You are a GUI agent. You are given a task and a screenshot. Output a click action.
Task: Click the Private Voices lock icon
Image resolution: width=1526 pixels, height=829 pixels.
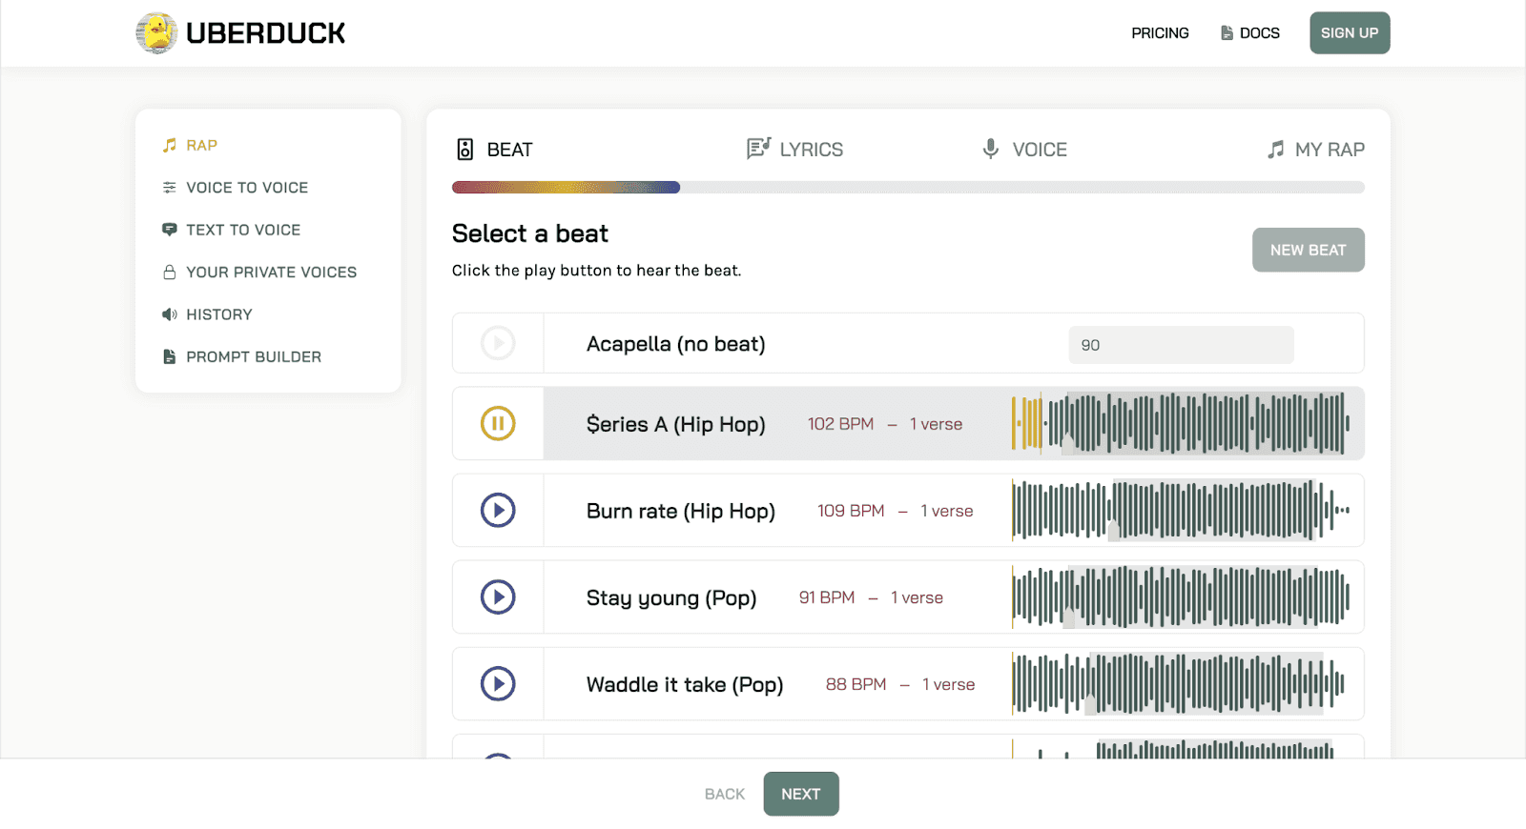[170, 273]
